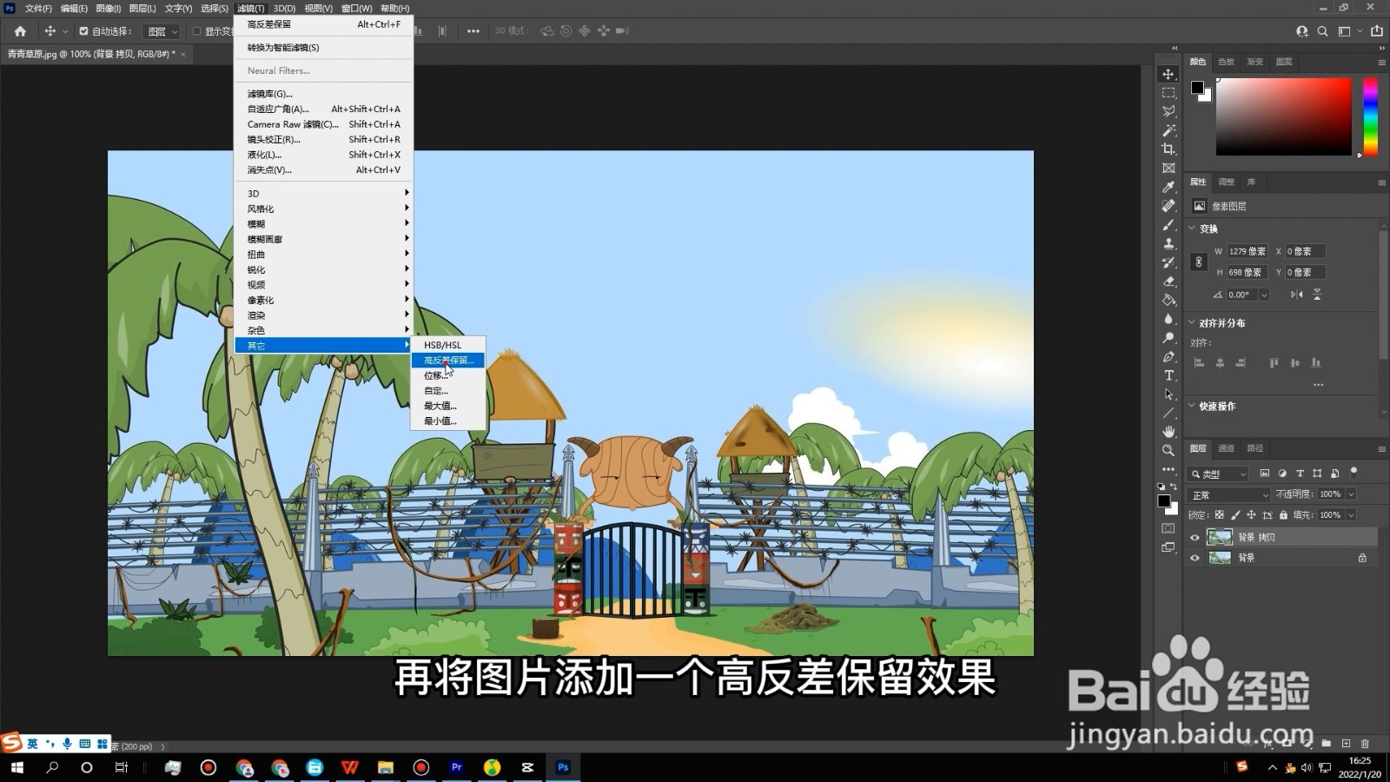The width and height of the screenshot is (1390, 782).
Task: Select the Blur tool
Action: pyautogui.click(x=1168, y=319)
